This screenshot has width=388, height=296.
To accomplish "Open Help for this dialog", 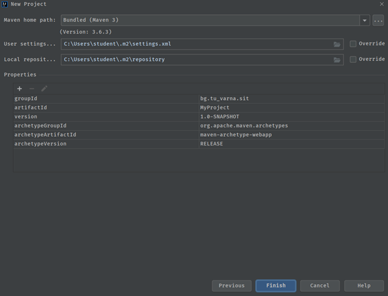I will [x=364, y=285].
